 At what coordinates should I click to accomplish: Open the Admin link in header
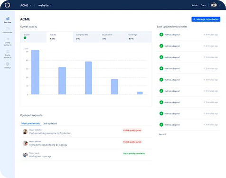click(195, 5)
